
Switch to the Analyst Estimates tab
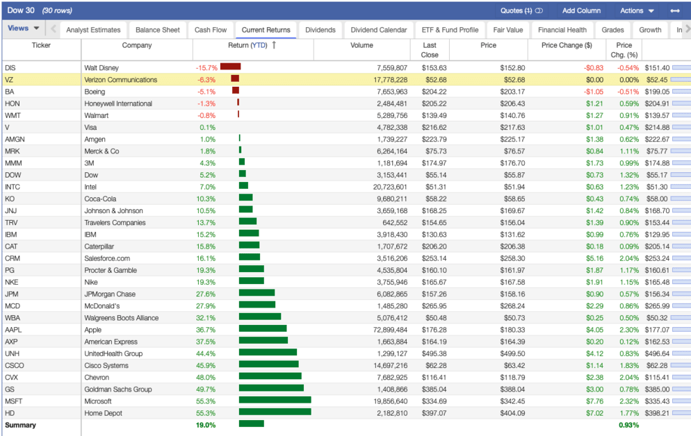[x=93, y=30]
